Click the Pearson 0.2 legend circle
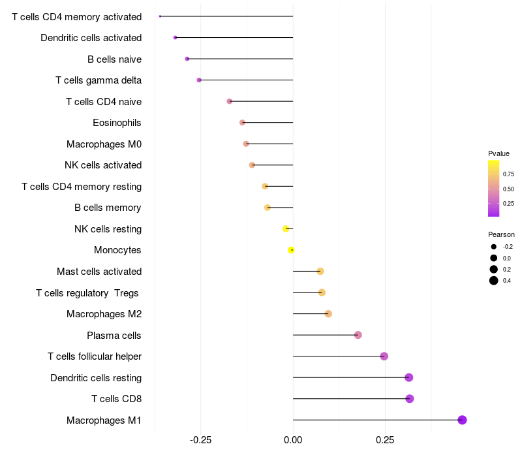Viewport: 522px width, 457px height. [x=494, y=269]
